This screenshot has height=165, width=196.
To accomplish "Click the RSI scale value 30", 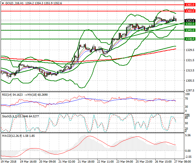I will click(x=186, y=107).
